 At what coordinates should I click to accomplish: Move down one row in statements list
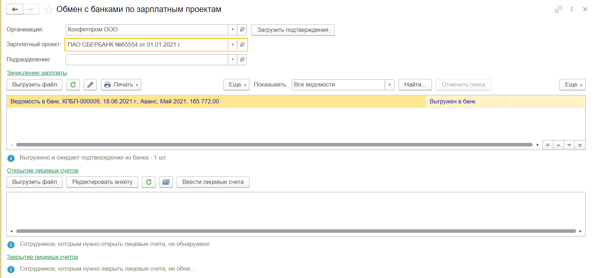[569, 145]
